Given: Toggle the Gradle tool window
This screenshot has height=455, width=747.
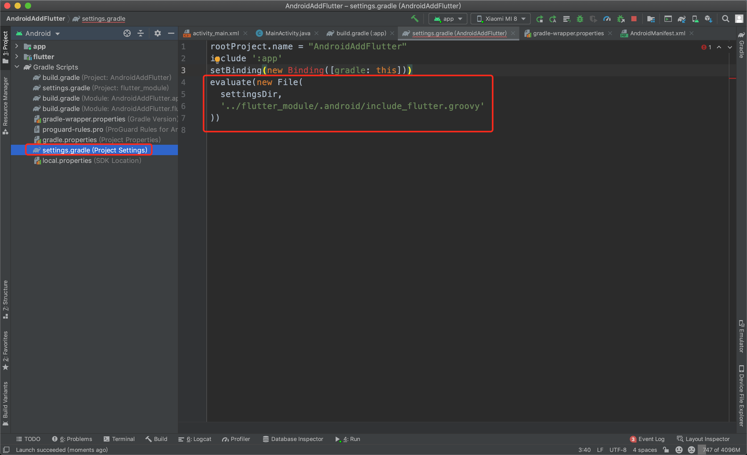Looking at the screenshot, I should [x=742, y=45].
